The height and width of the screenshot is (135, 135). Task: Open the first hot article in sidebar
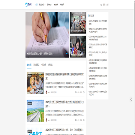point(98,22)
